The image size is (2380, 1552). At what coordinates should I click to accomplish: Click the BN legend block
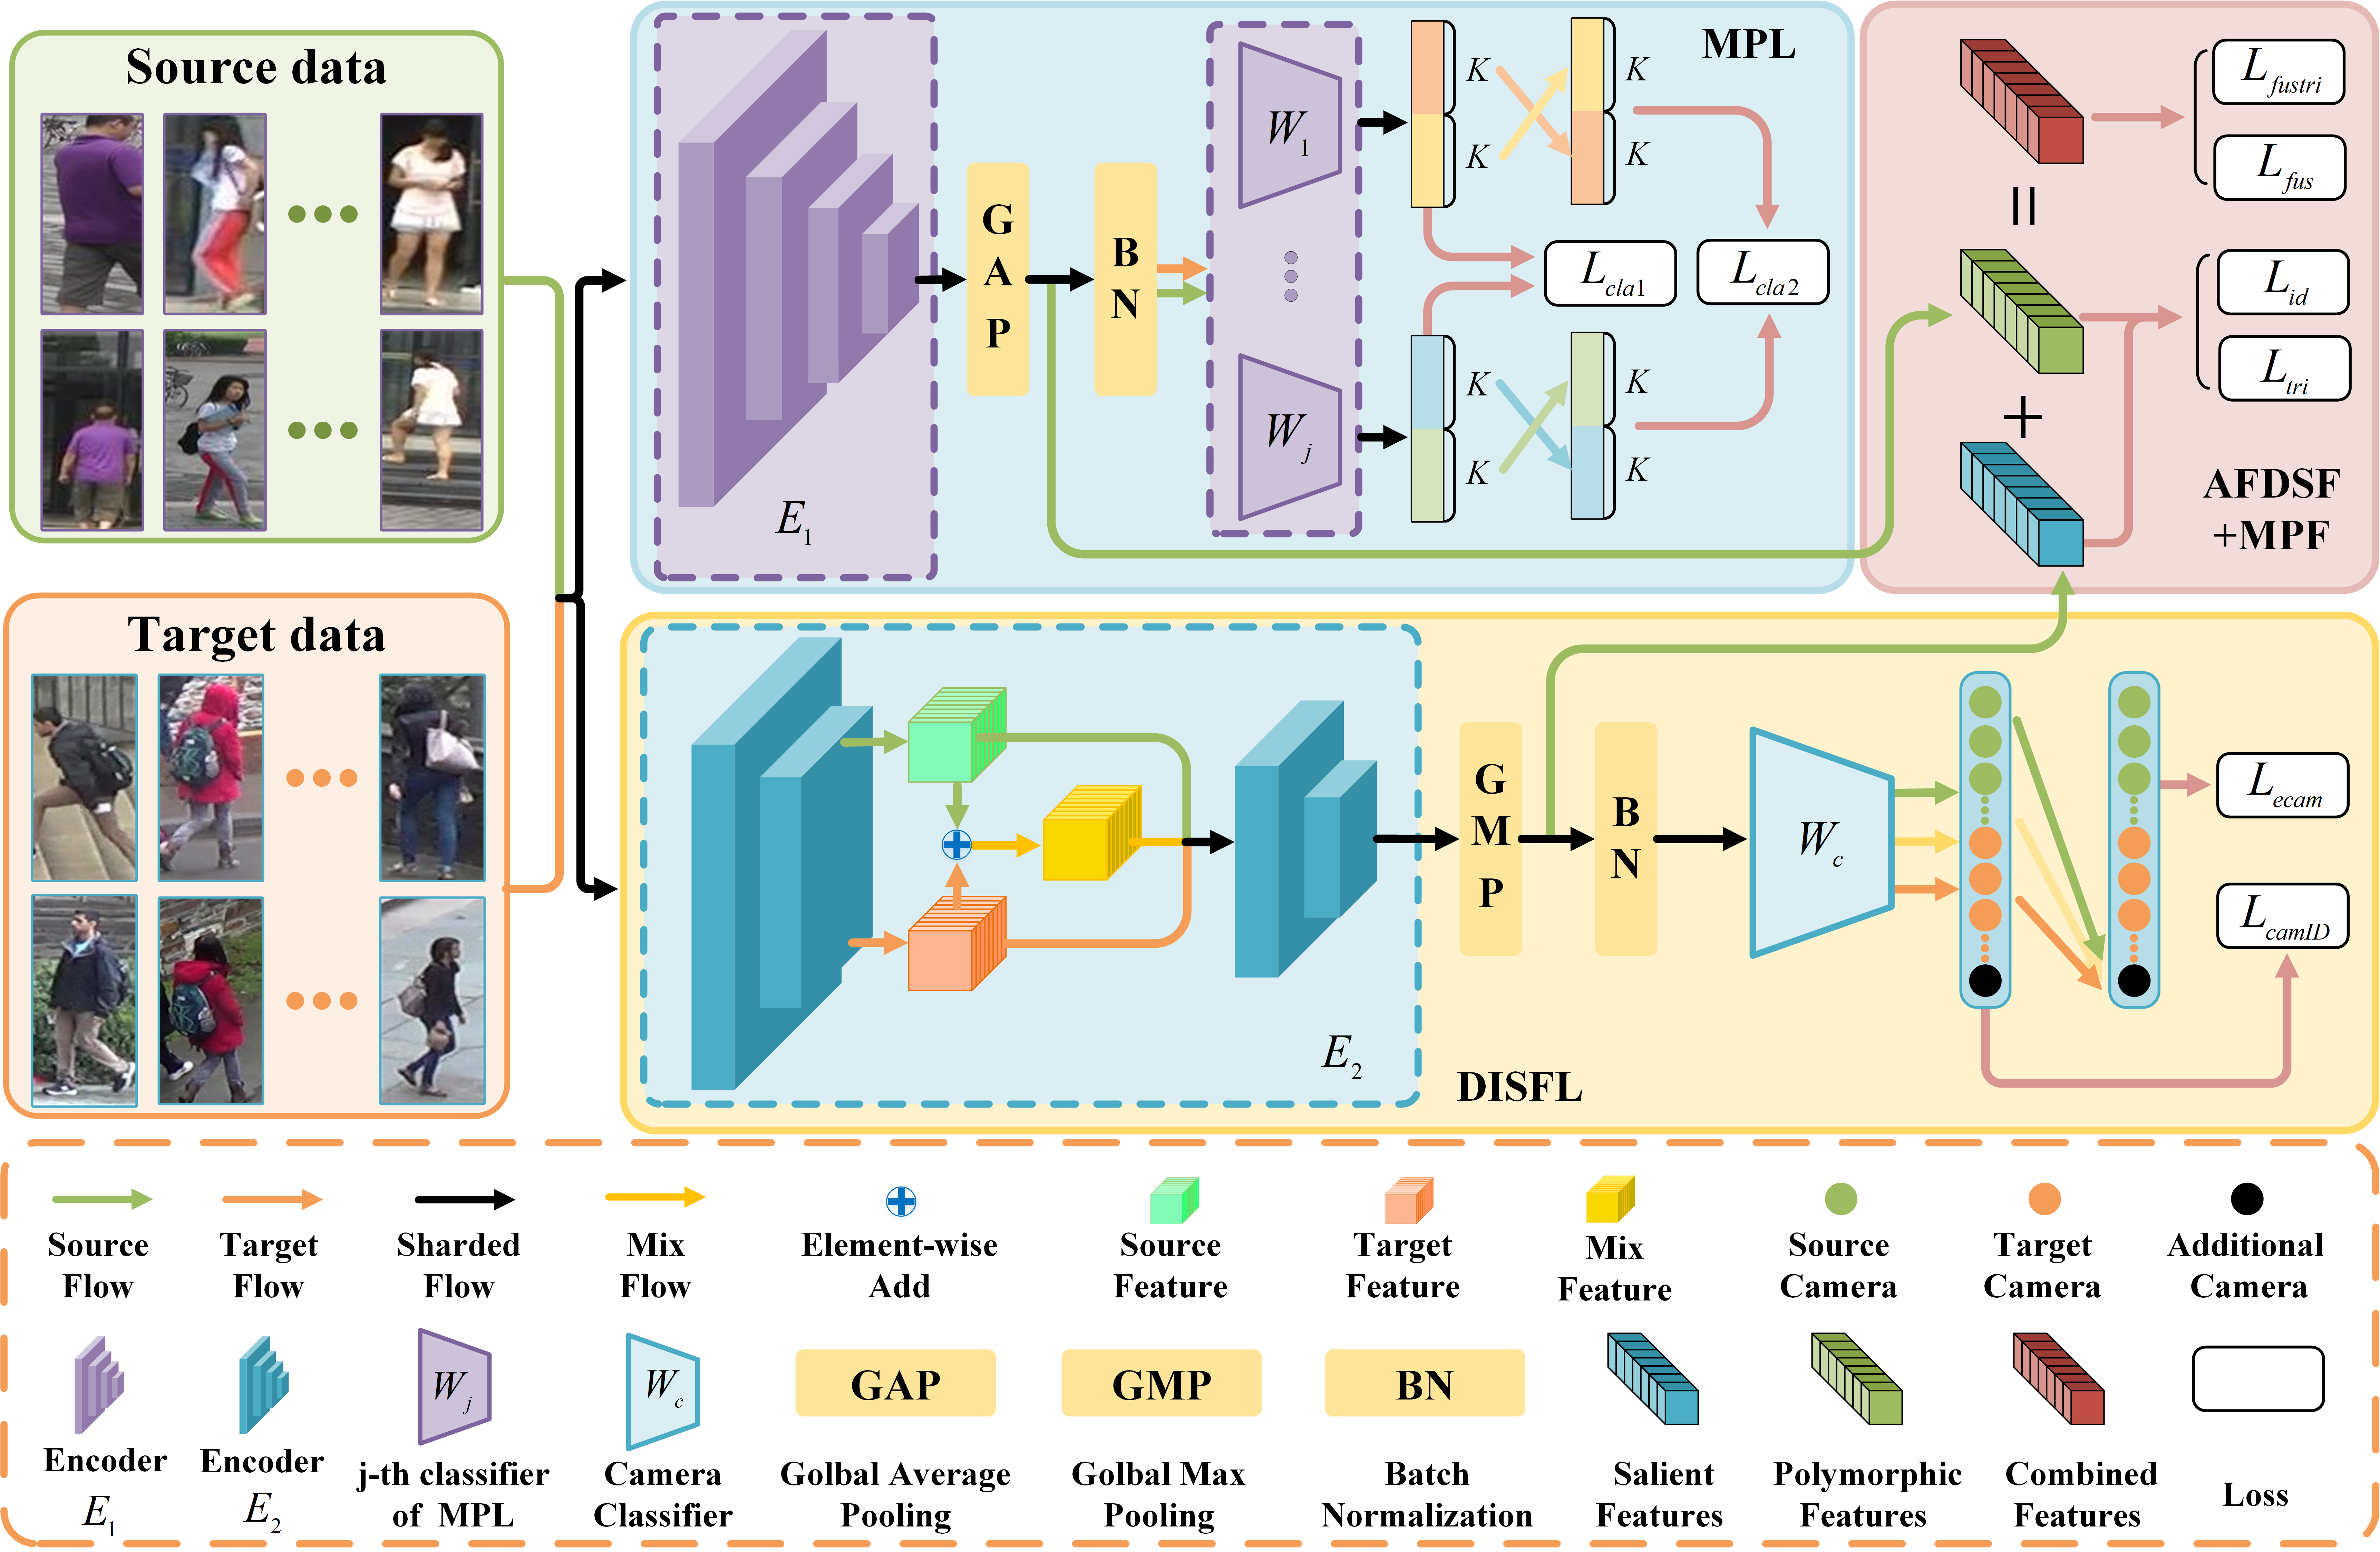pos(1425,1383)
